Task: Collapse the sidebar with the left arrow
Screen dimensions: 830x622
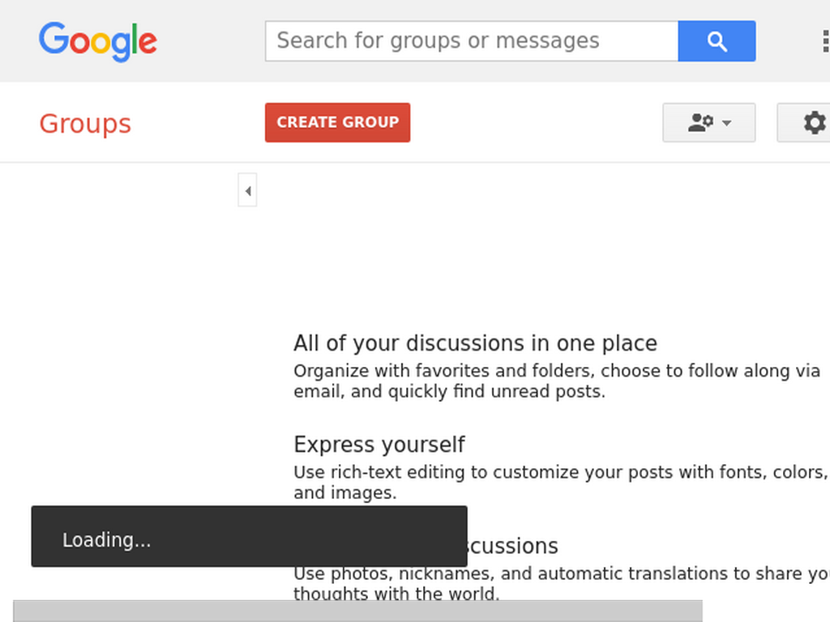Action: click(247, 190)
